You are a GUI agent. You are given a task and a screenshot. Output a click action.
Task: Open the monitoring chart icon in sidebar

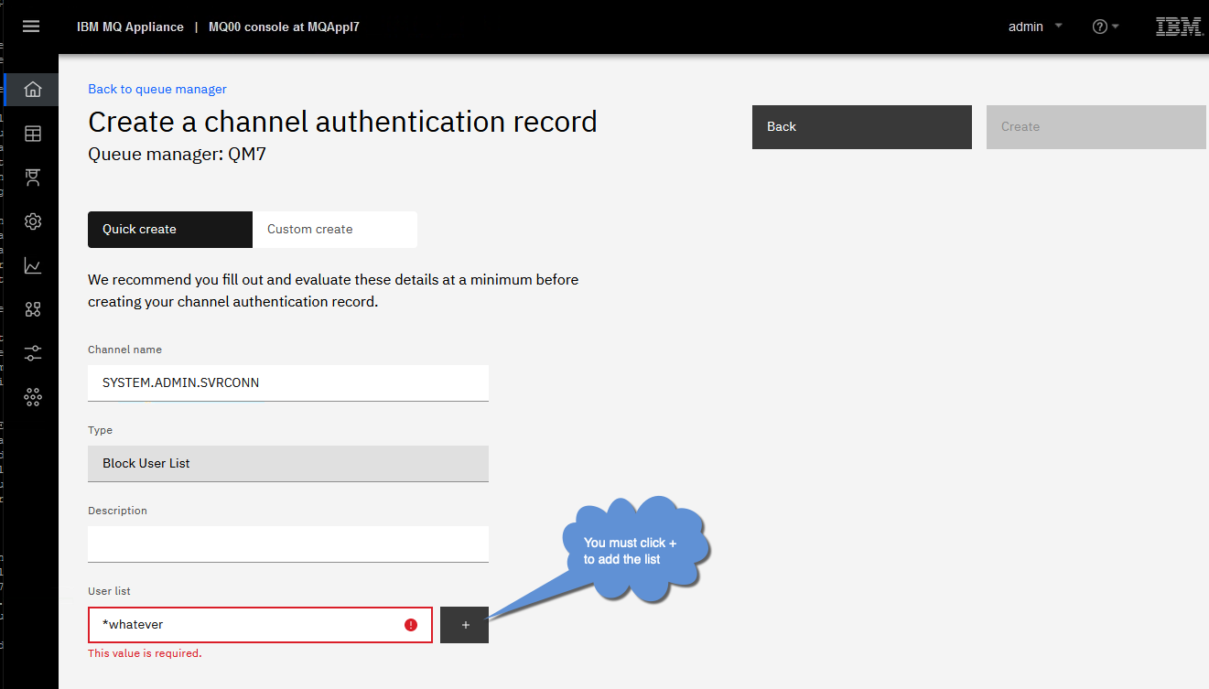[x=33, y=265]
